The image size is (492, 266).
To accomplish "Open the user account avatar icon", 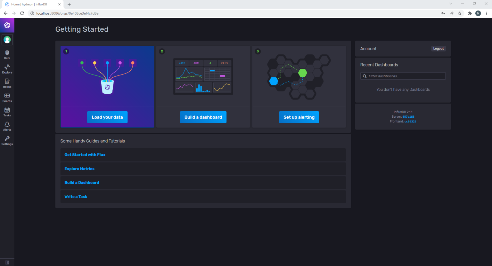I will 7,40.
